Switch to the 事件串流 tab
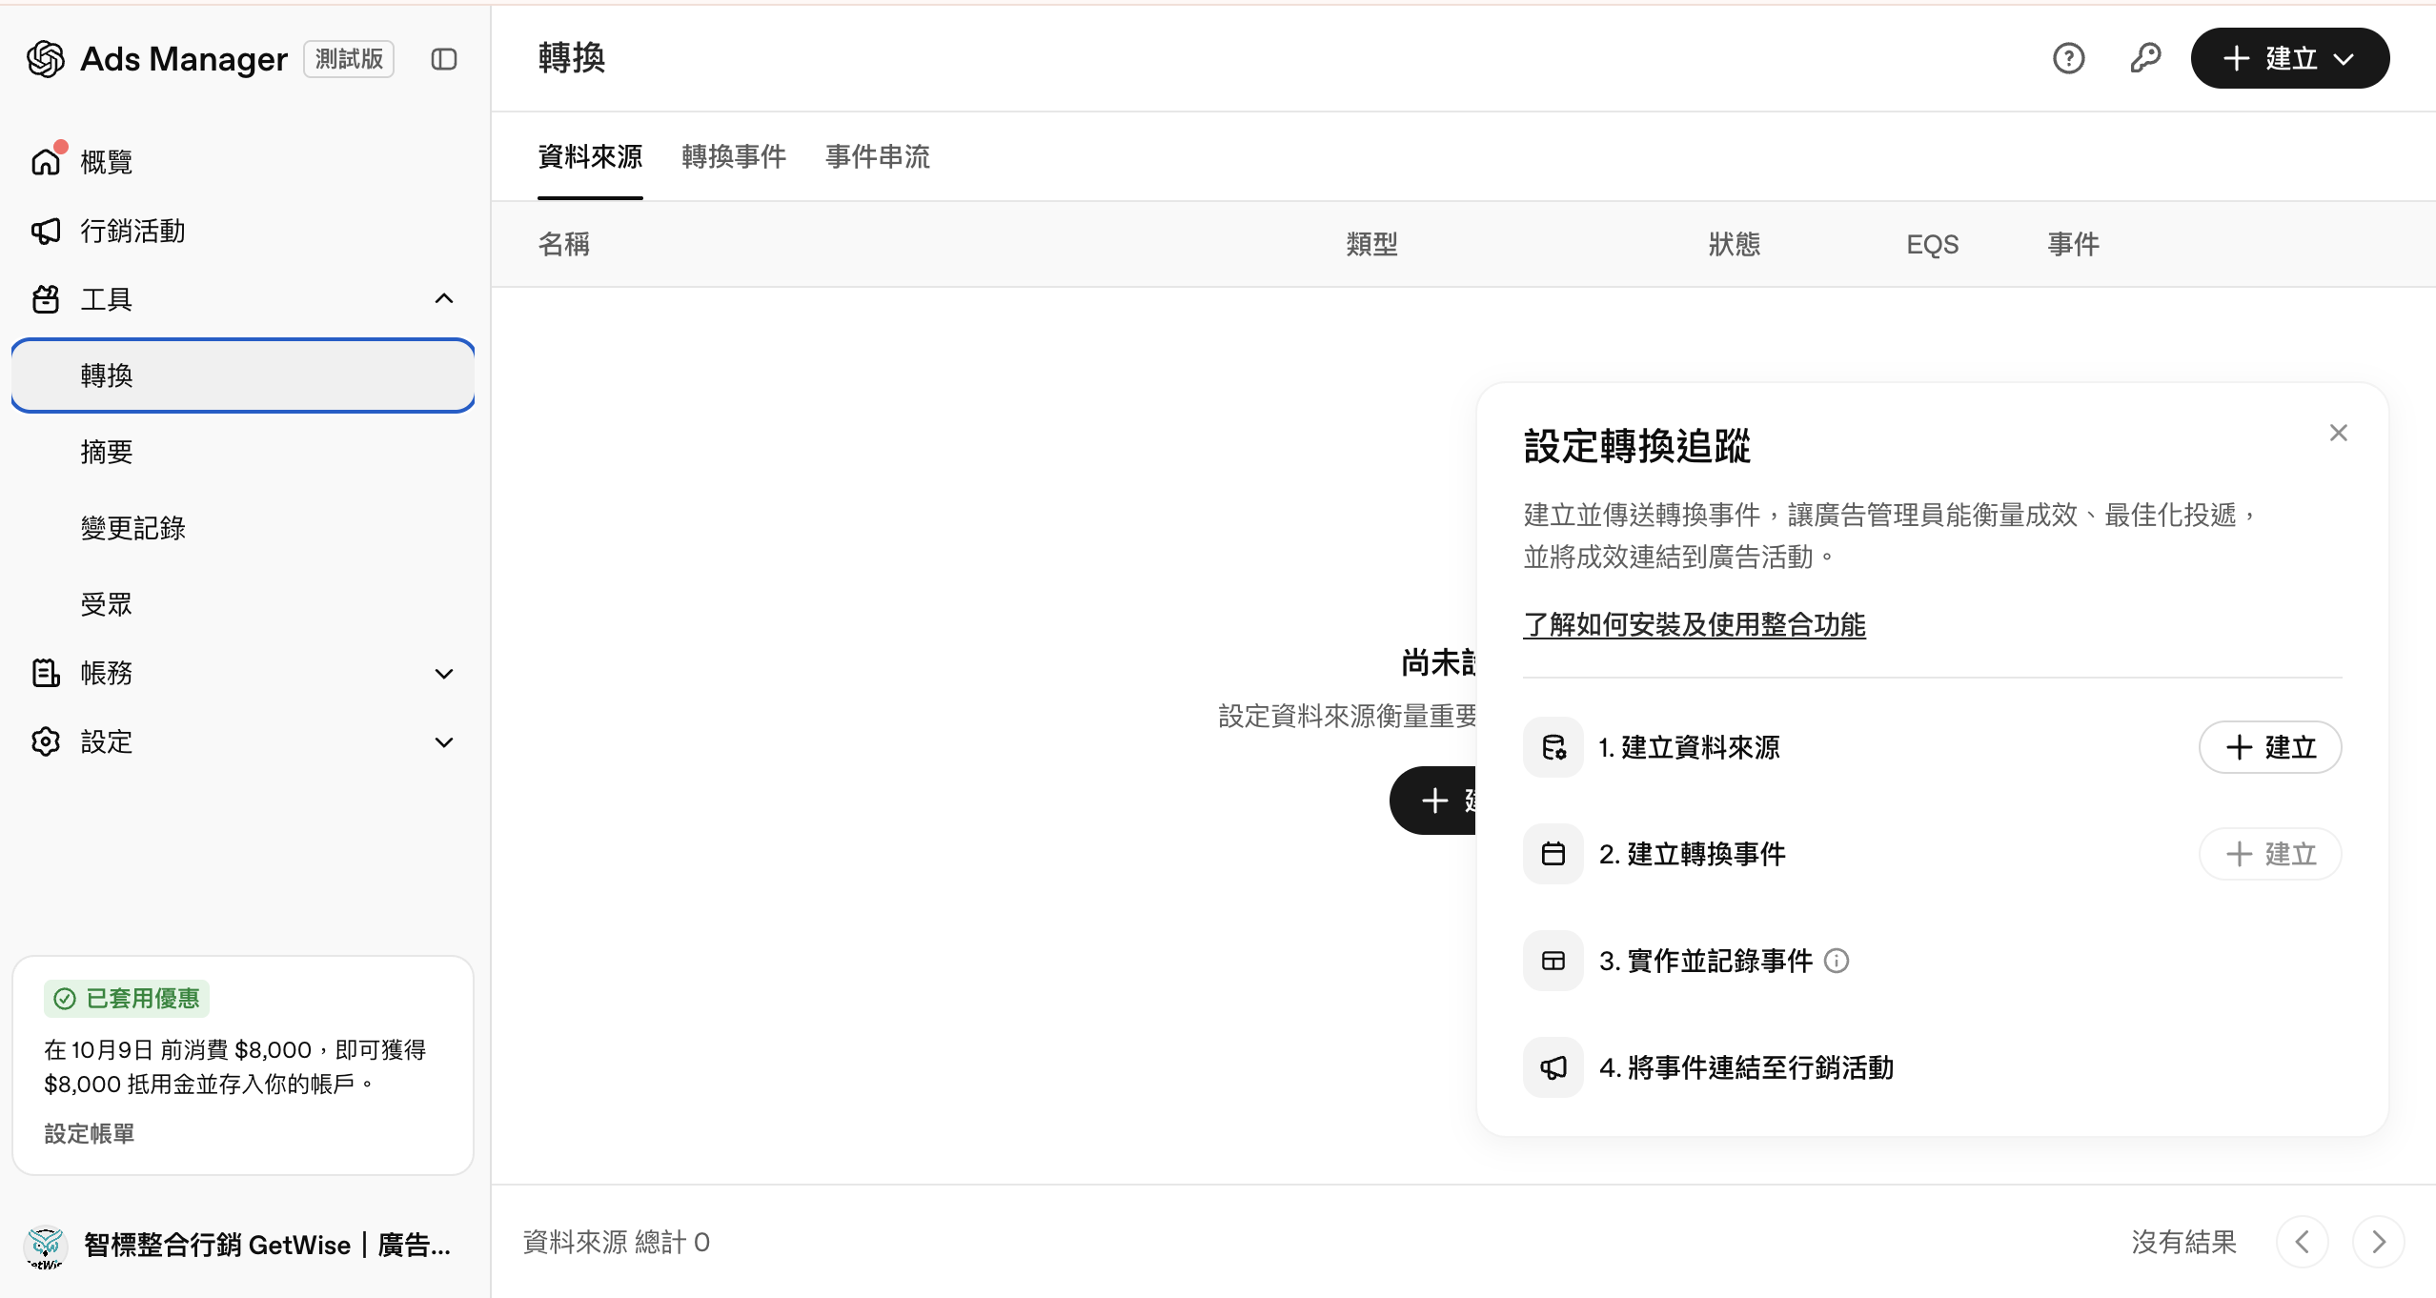 (x=878, y=156)
